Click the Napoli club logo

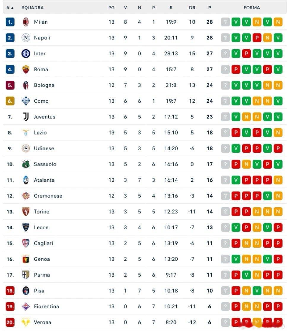[x=26, y=38]
